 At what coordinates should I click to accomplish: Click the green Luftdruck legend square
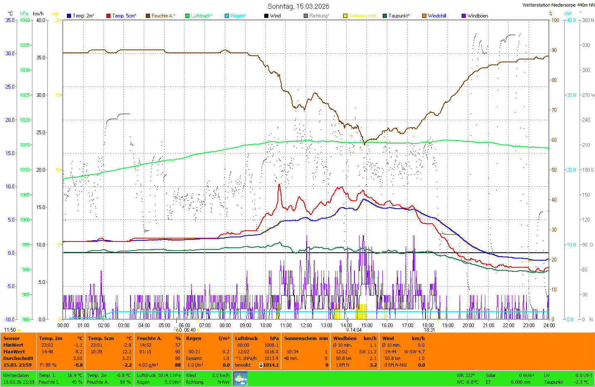(187, 16)
